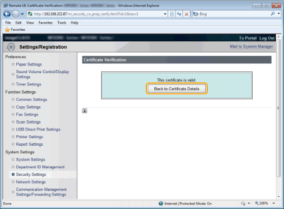
Task: Open System Settings link
Action: point(31,160)
